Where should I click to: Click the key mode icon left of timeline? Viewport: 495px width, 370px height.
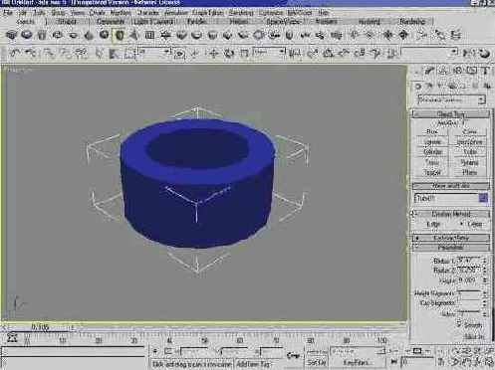12,338
